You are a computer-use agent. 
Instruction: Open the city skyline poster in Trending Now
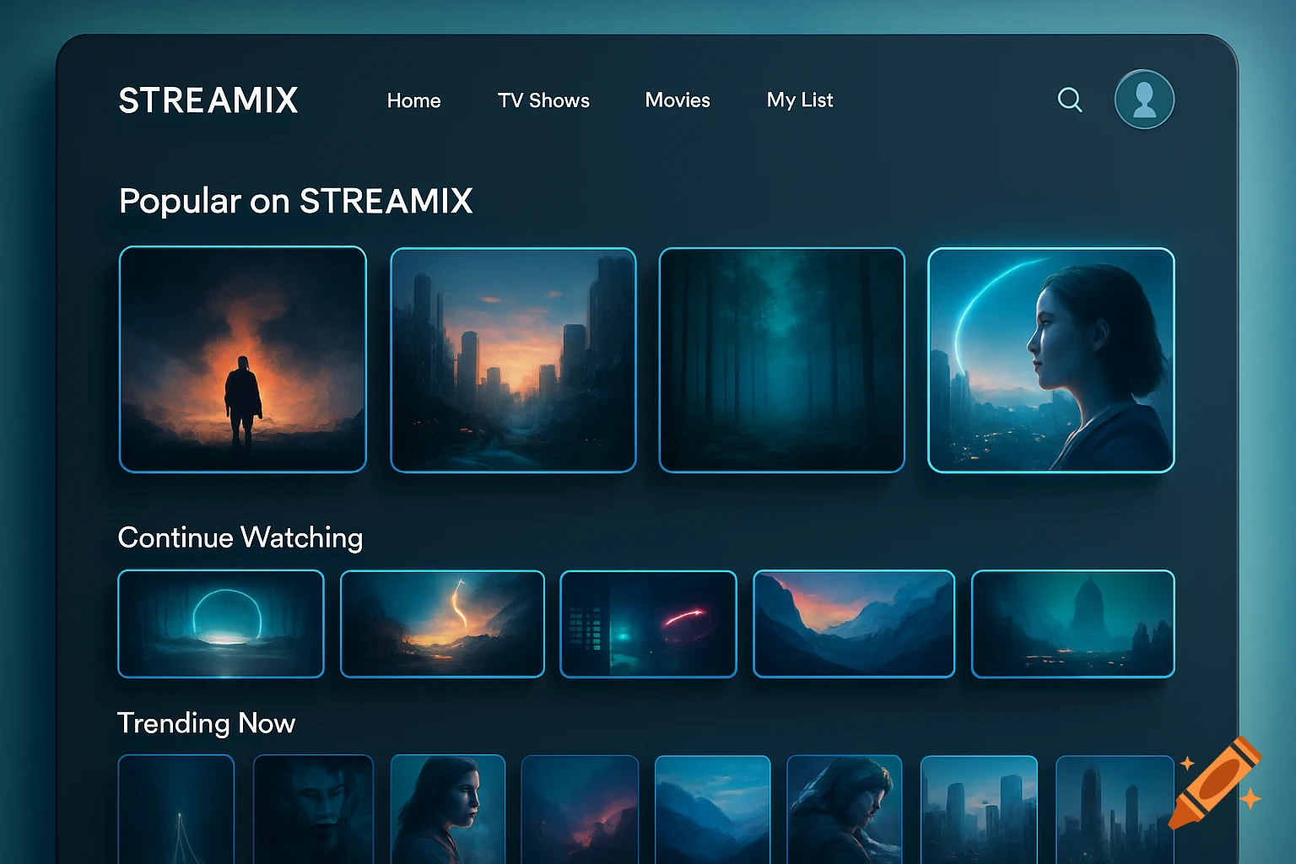[x=979, y=810]
